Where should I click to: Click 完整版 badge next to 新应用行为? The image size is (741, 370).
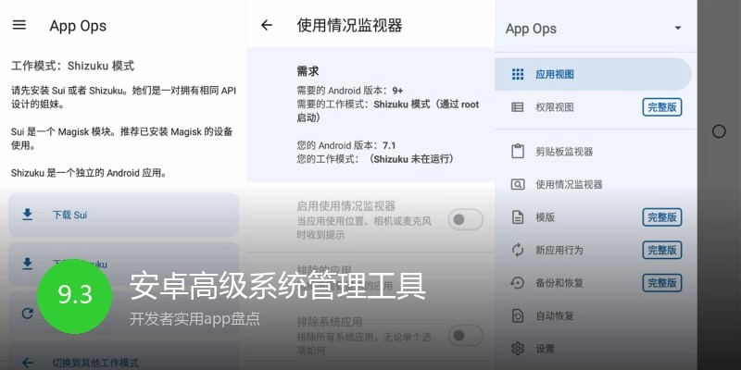(x=661, y=250)
